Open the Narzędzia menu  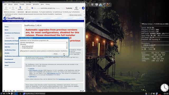point(36,4)
